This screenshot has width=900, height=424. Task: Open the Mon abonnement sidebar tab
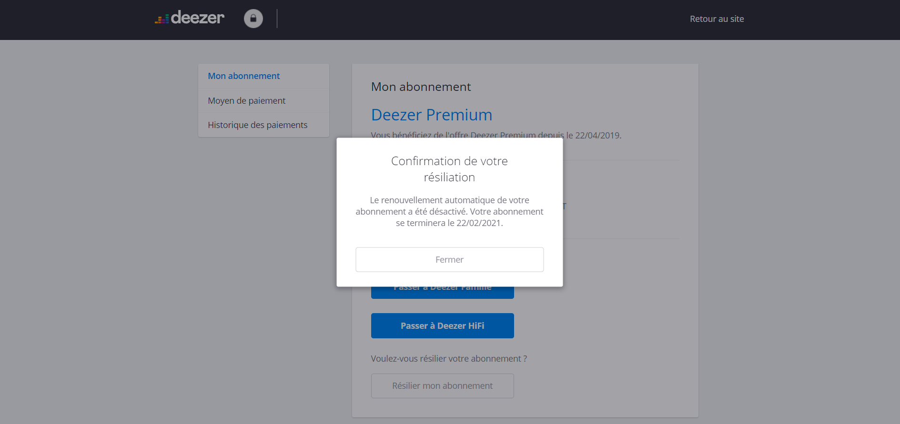coord(244,76)
